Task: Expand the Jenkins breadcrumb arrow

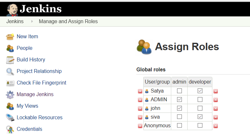Action: tap(32, 22)
